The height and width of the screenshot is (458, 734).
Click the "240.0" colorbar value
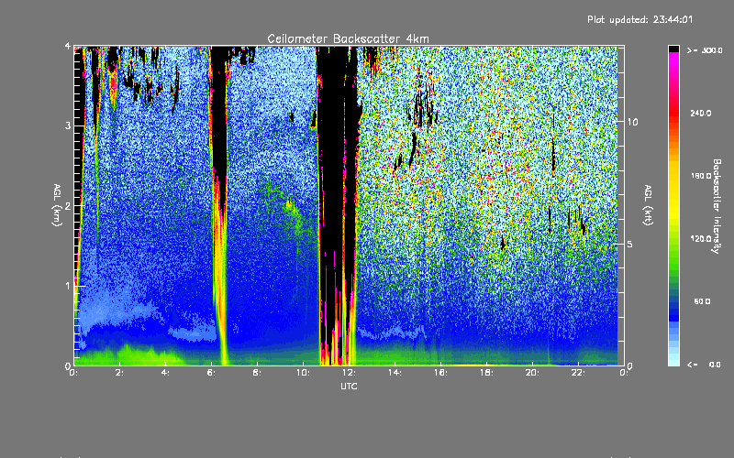(x=701, y=113)
